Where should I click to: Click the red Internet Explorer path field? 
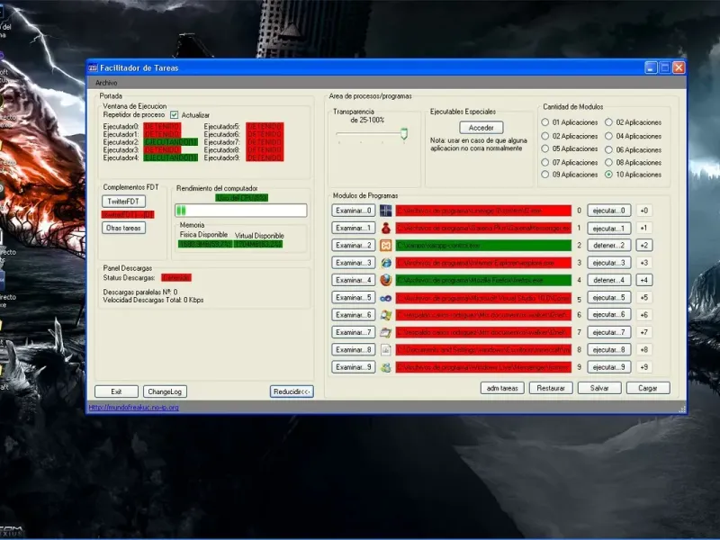click(483, 263)
